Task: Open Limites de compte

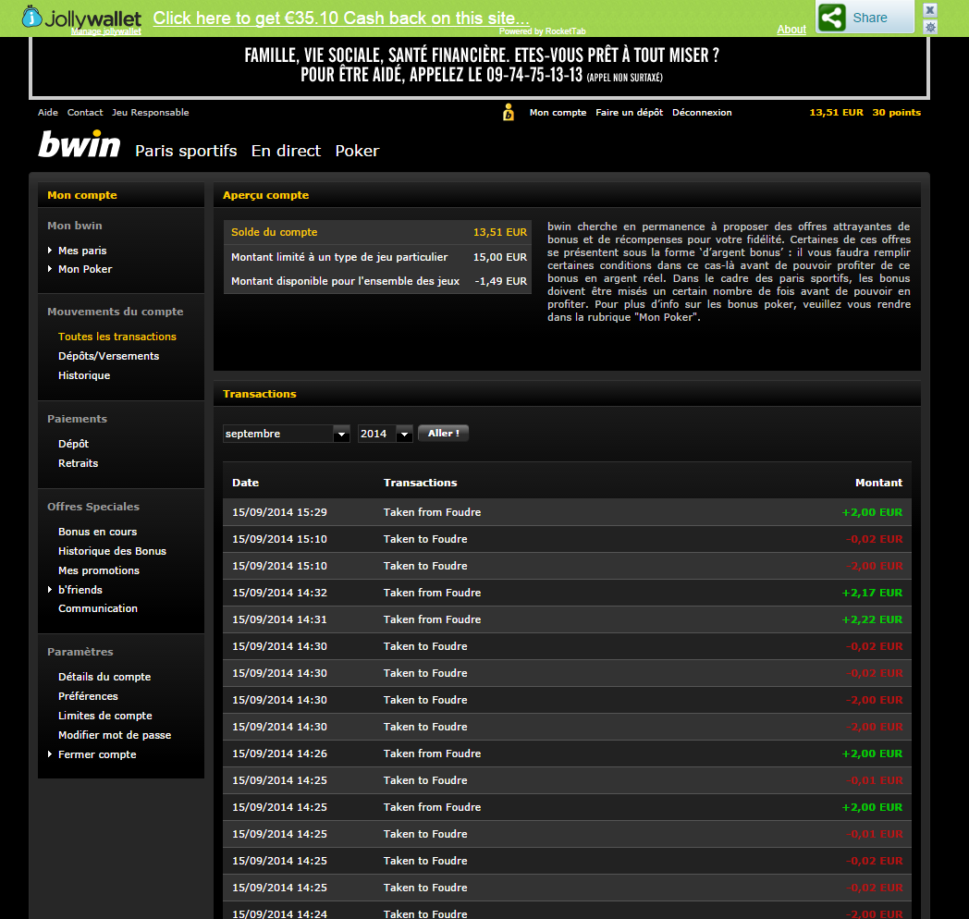Action: 105,716
